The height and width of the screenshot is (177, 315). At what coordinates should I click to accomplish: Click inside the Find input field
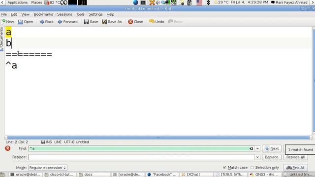pyautogui.click(x=139, y=148)
